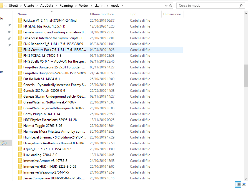The width and height of the screenshot is (248, 188).
Task: Click 'Immersive Armors v8-19733-8' folder name
Action: (x=45, y=161)
